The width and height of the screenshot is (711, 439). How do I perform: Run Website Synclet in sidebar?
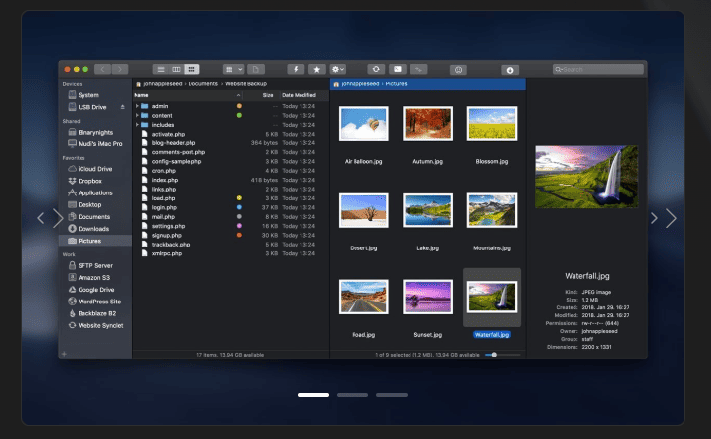click(95, 325)
